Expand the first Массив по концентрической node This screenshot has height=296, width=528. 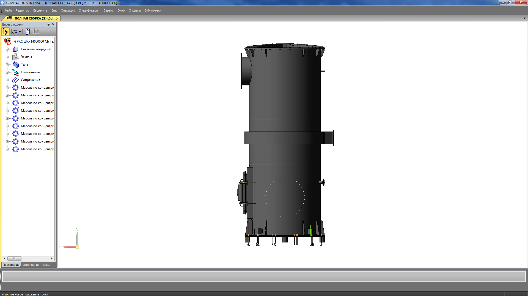click(x=7, y=88)
